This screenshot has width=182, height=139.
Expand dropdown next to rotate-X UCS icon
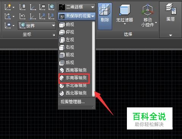point(13,16)
